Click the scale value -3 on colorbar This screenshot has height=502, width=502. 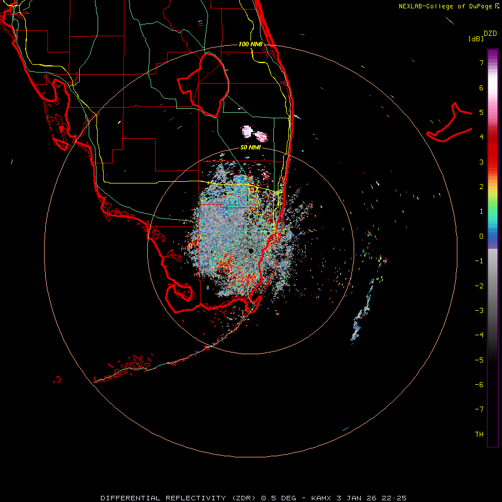(x=479, y=311)
